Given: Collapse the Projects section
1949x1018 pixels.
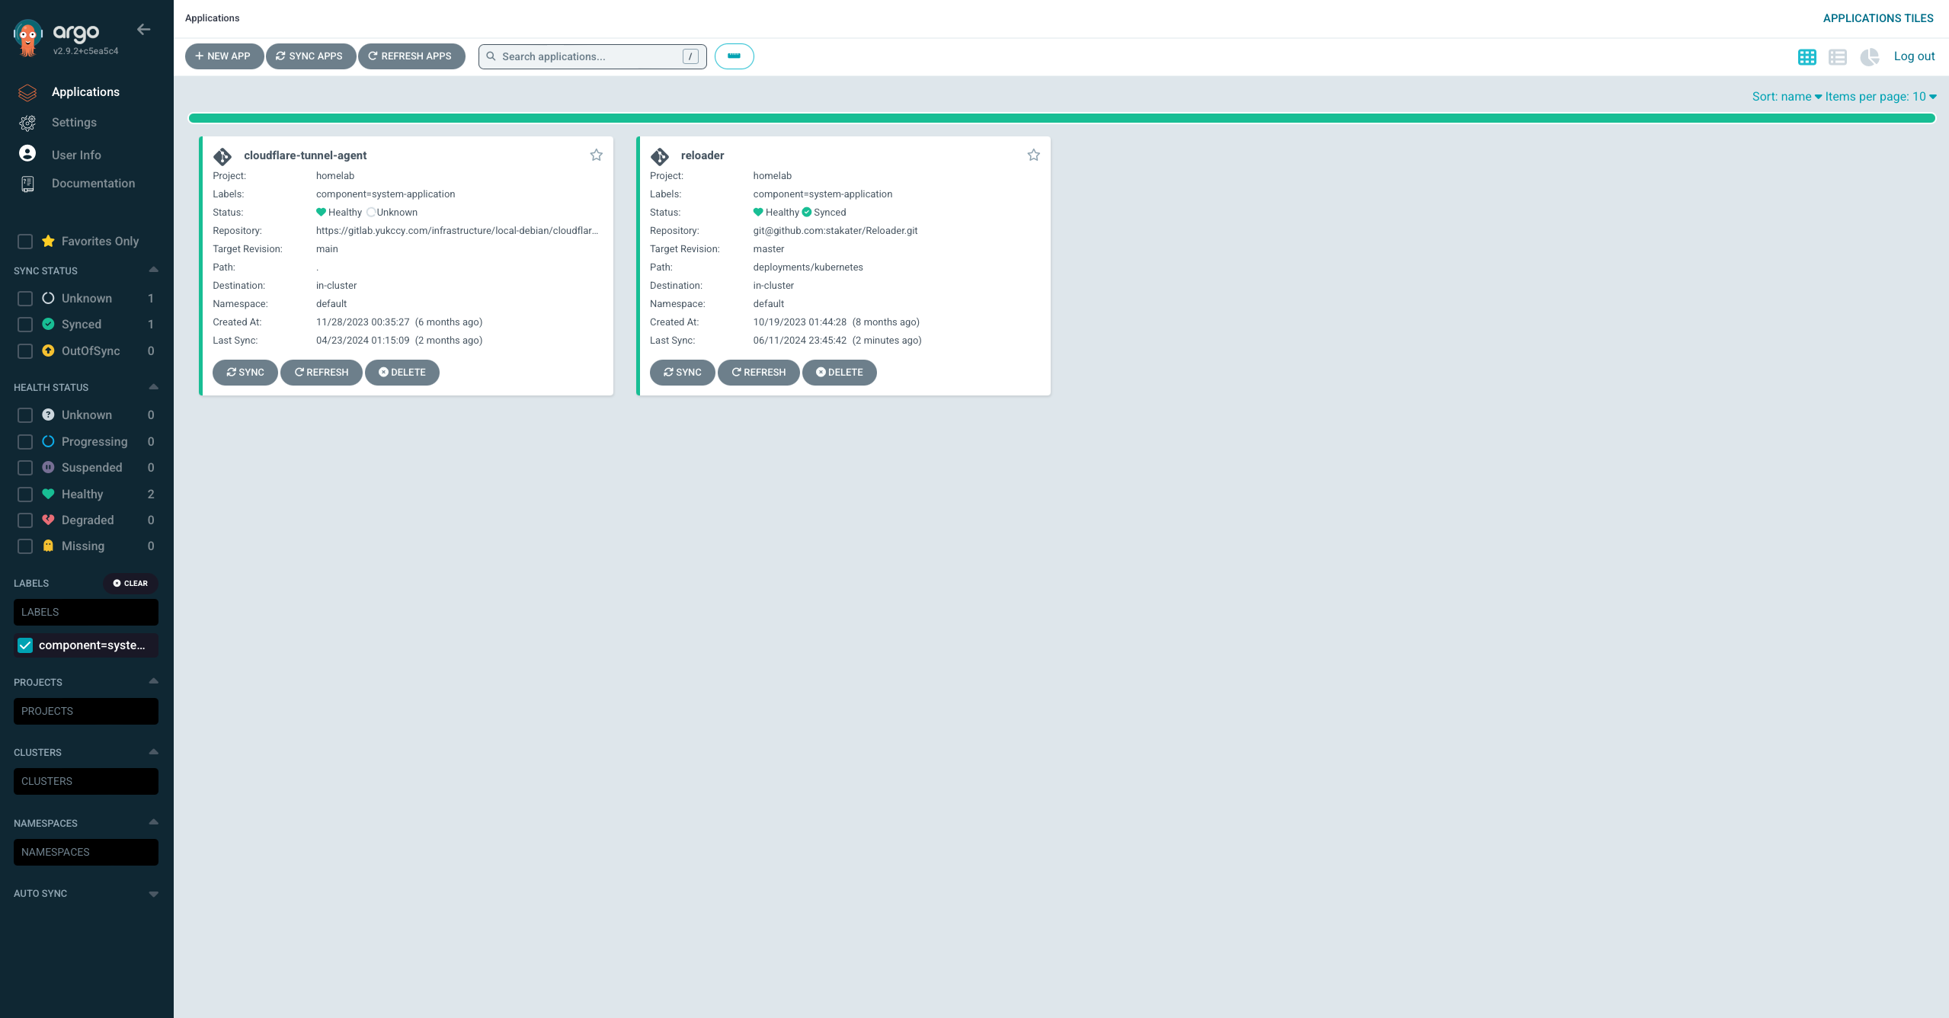Looking at the screenshot, I should click(x=153, y=681).
